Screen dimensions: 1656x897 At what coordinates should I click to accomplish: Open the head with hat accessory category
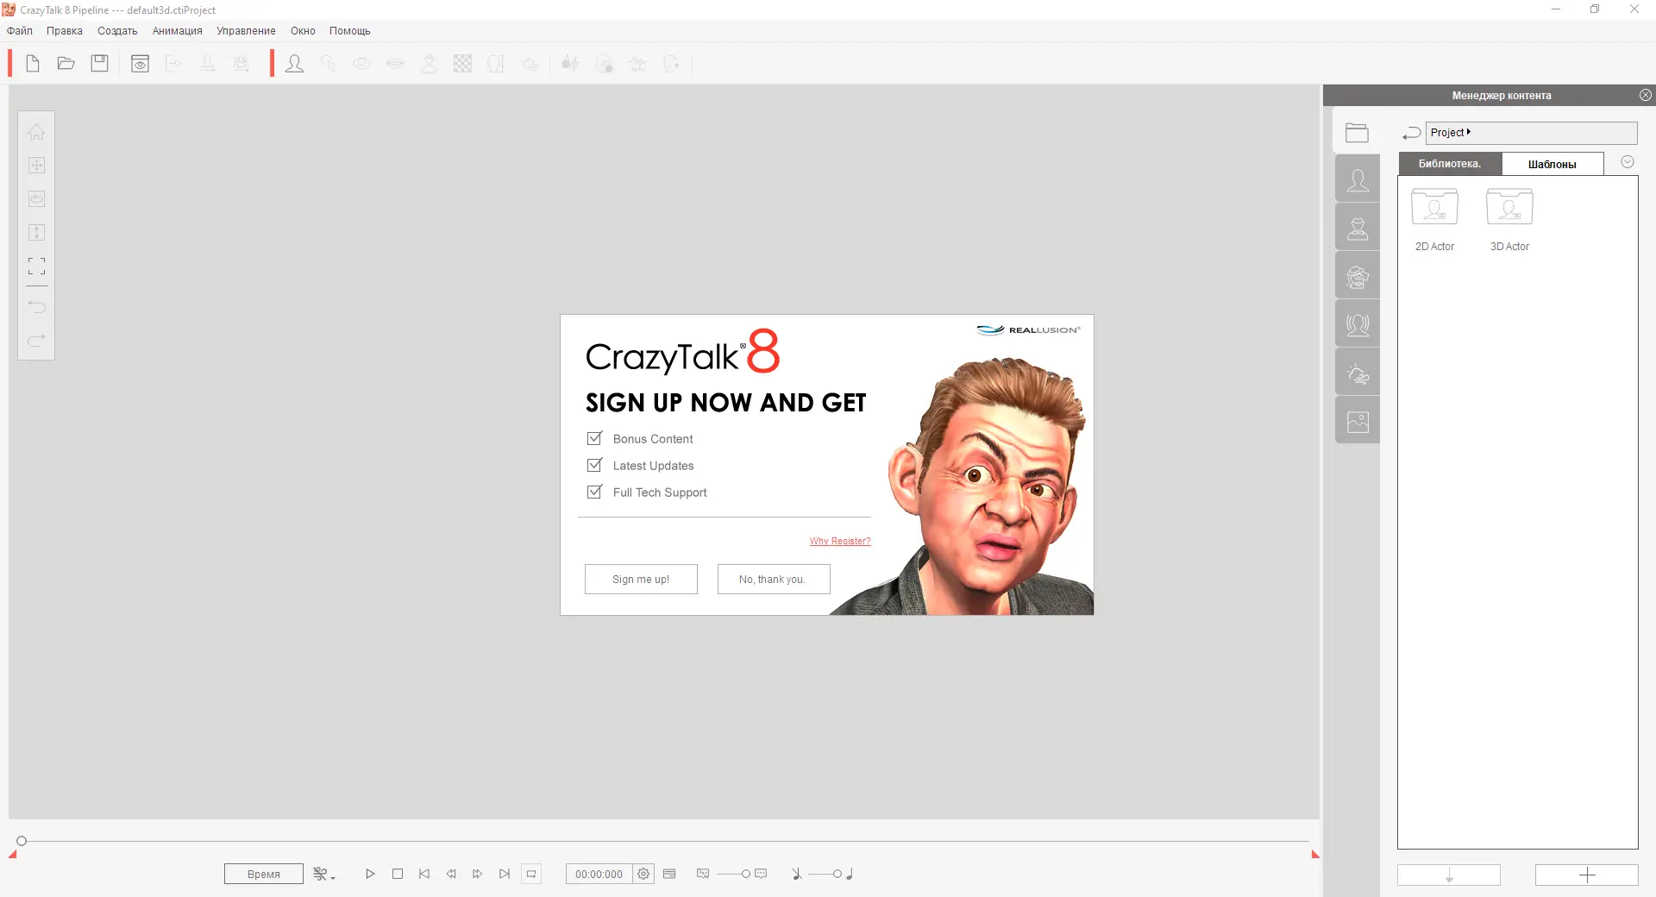coord(1358,276)
